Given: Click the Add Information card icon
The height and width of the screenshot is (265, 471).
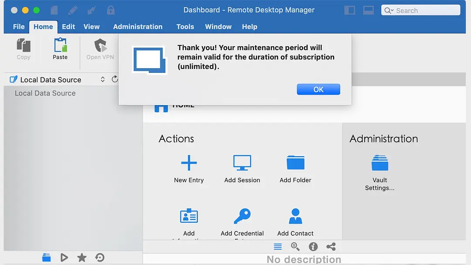Looking at the screenshot, I should tap(189, 216).
